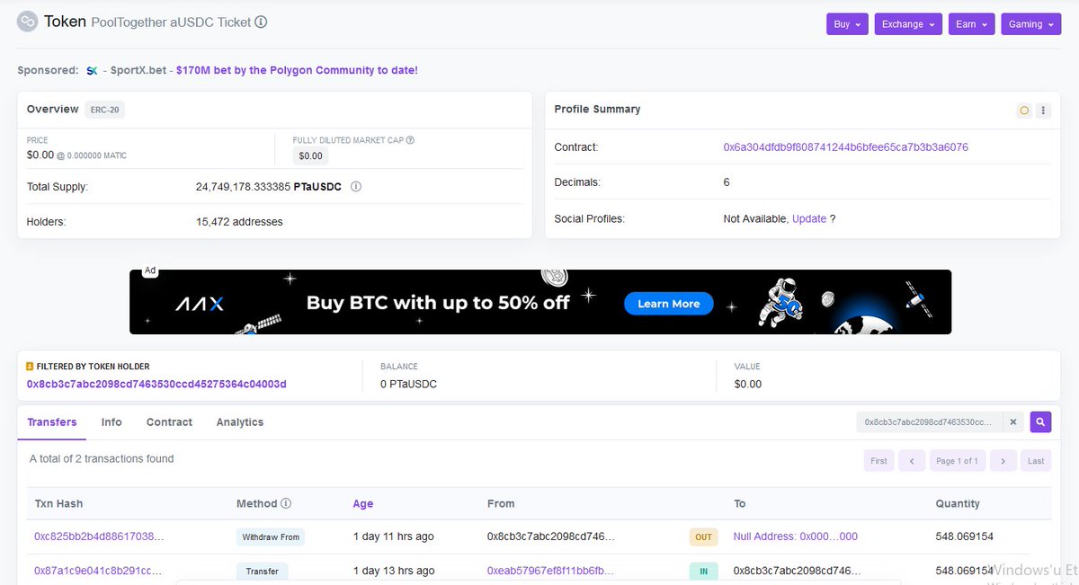Click the Ad label on the banner
1079x585 pixels.
150,270
